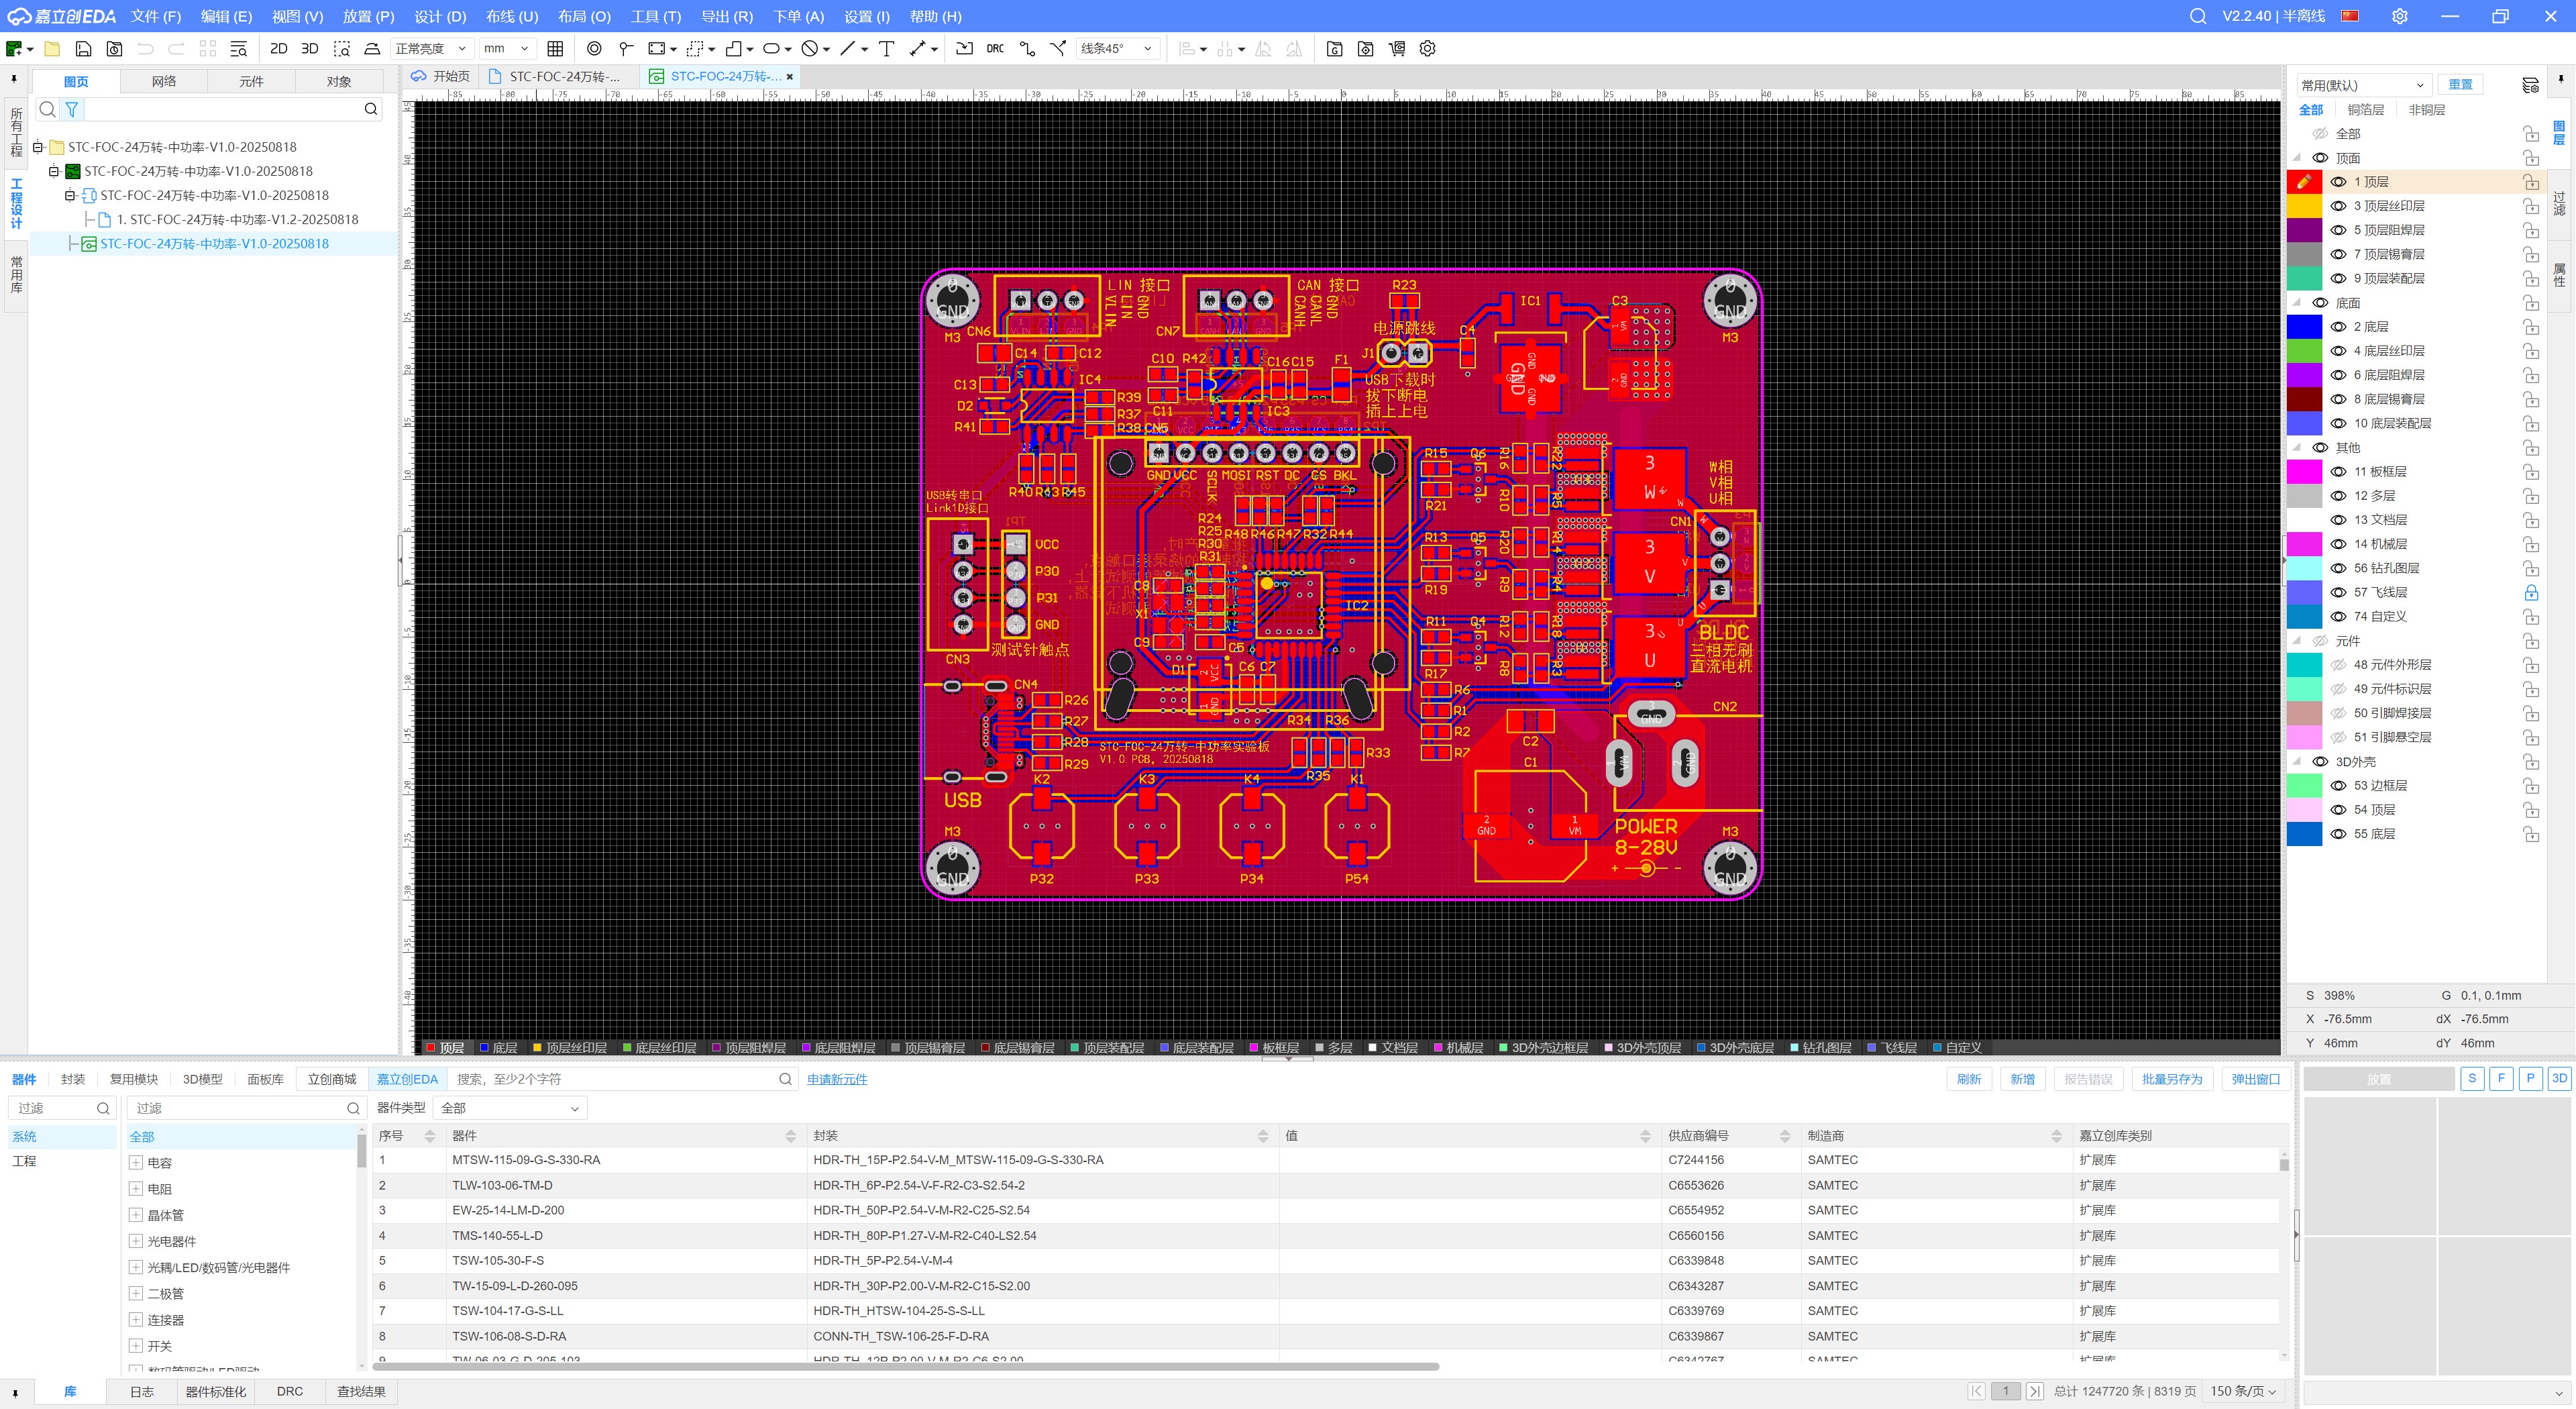This screenshot has height=1409, width=2576.
Task: Click the 弹出窗口 button
Action: point(2255,1079)
